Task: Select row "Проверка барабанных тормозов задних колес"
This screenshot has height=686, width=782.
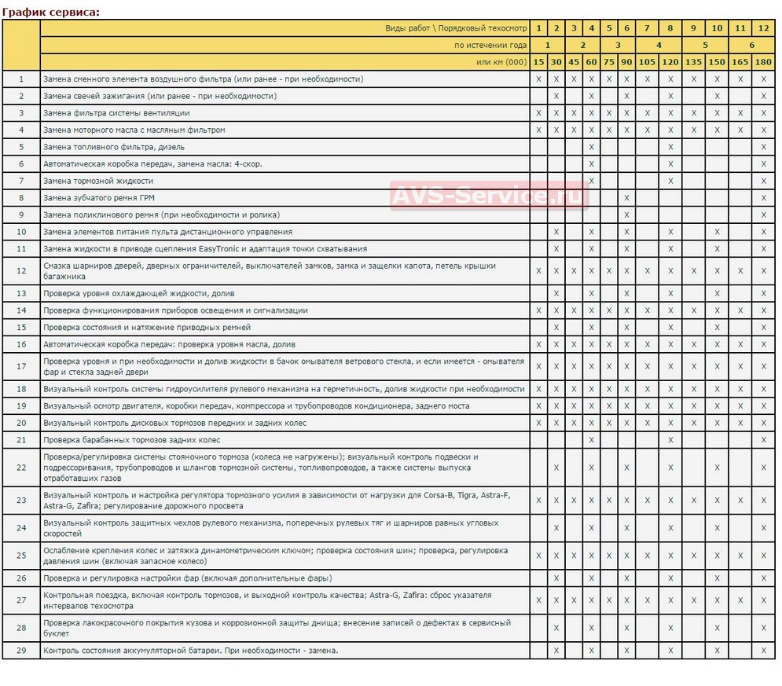Action: pos(389,440)
